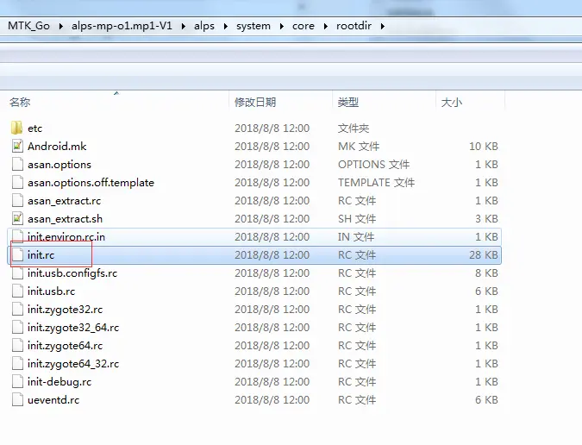Click the MK 文件 type cell
Image resolution: width=582 pixels, height=445 pixels.
(359, 147)
